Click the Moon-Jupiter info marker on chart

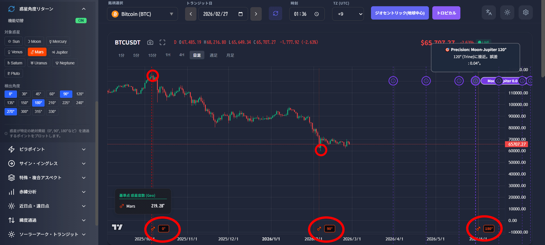[x=475, y=81]
